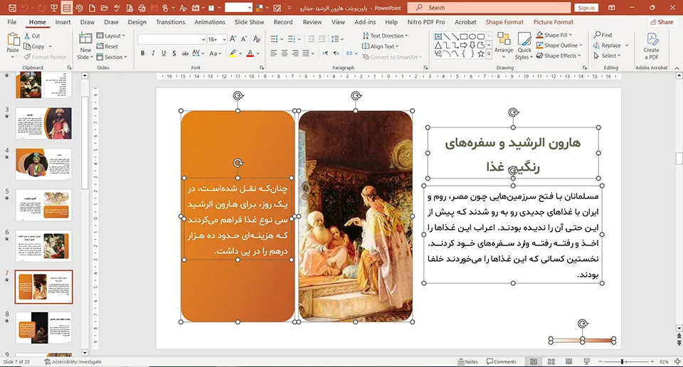683x367 pixels.
Task: Apply text highlight color
Action: (233, 53)
